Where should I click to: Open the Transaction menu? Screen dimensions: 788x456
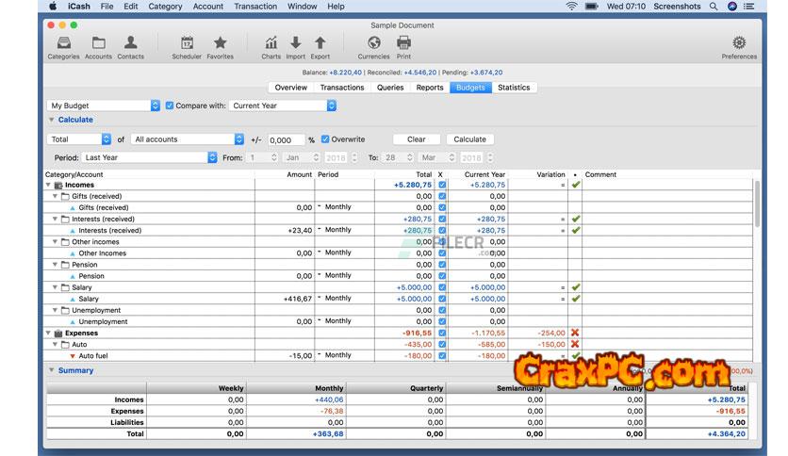coord(255,7)
